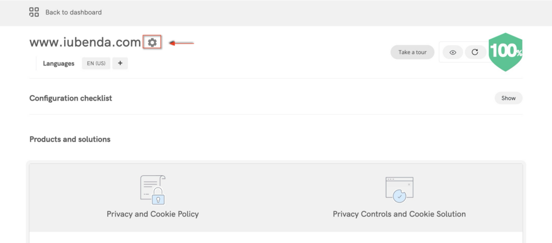
Task: Toggle the eye preview icon
Action: (x=453, y=52)
